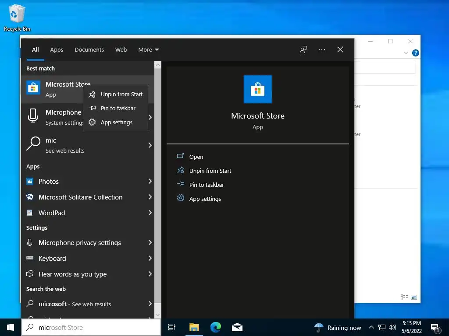Click the Microsoft Store icon in Best match
449x336 pixels.
click(x=33, y=87)
